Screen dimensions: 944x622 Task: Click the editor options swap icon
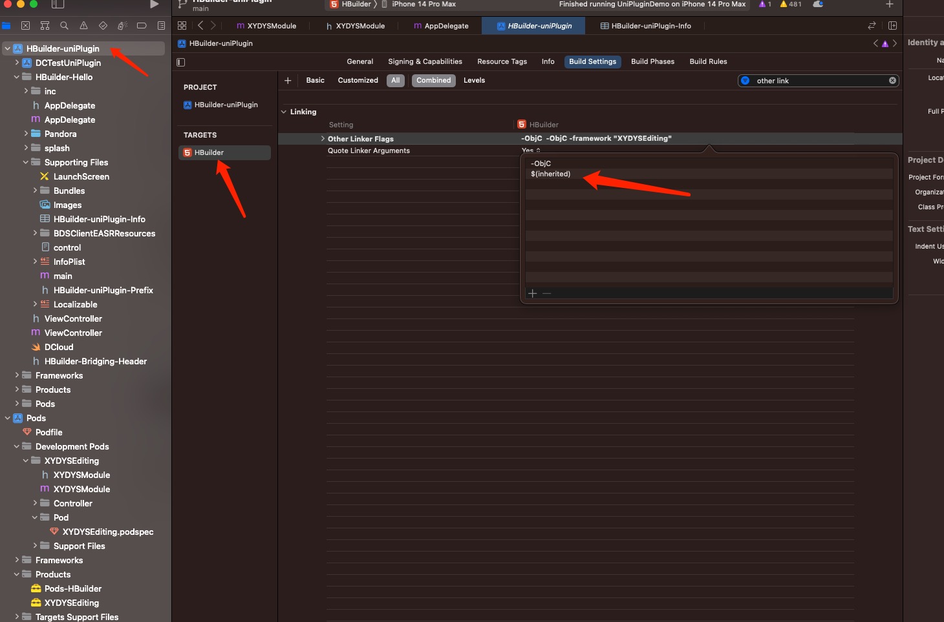click(x=872, y=26)
